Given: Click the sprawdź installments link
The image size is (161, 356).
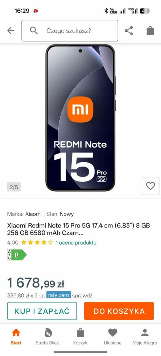Looking at the screenshot, I should 82,295.
